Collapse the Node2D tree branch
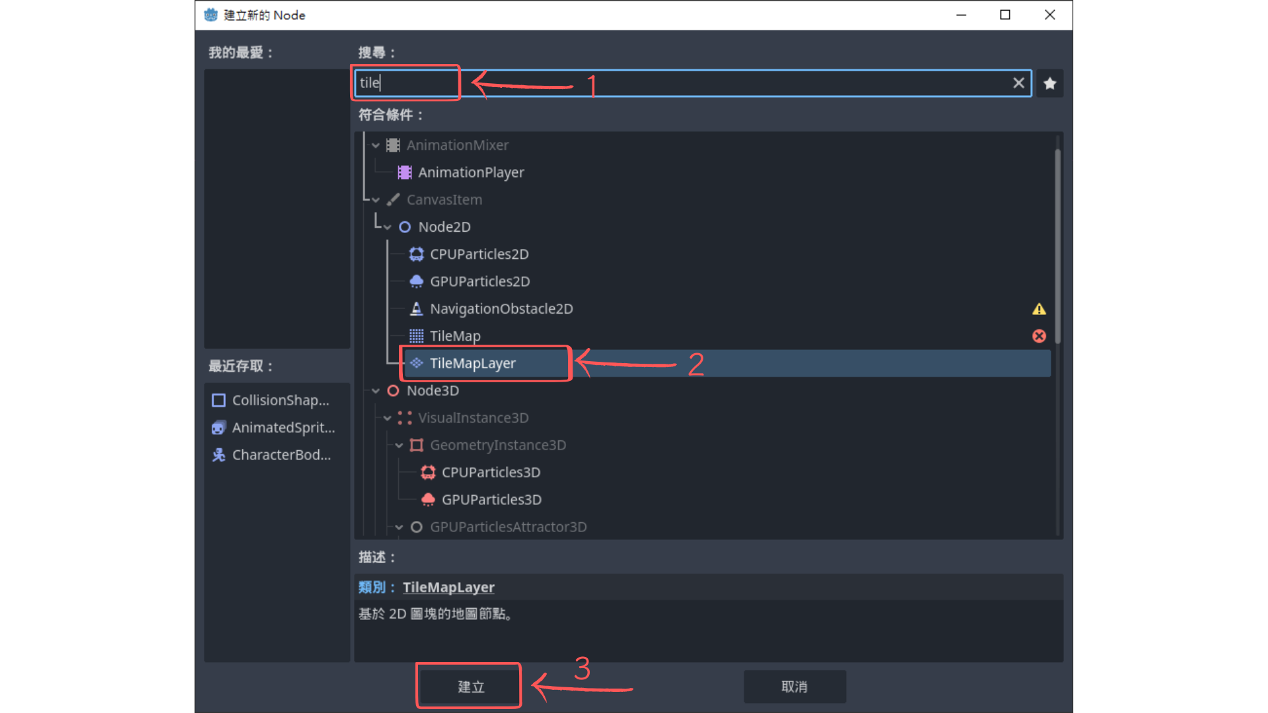This screenshot has width=1268, height=713. pos(388,227)
